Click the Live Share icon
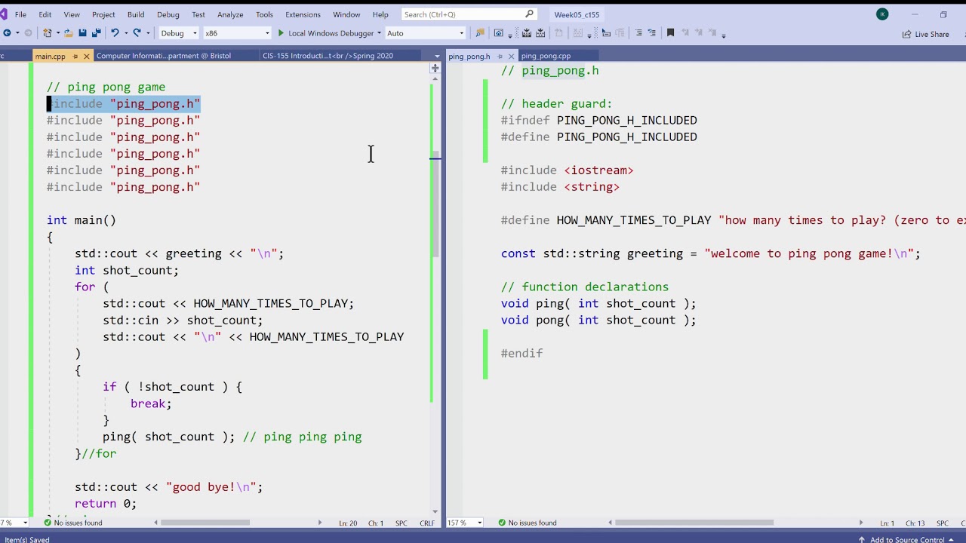966x543 pixels. [x=908, y=34]
